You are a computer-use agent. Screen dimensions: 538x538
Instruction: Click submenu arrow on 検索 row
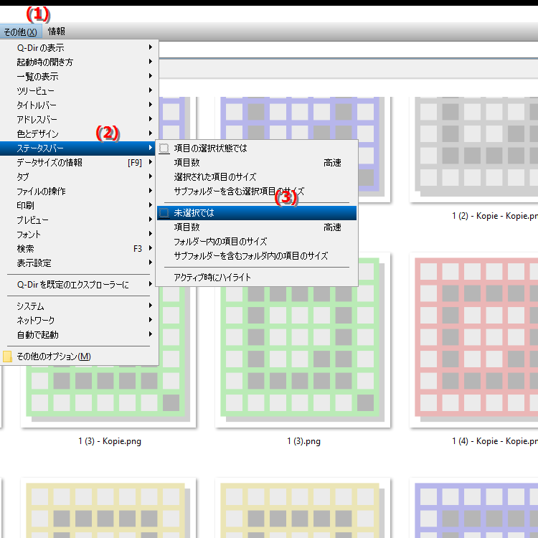(x=151, y=248)
